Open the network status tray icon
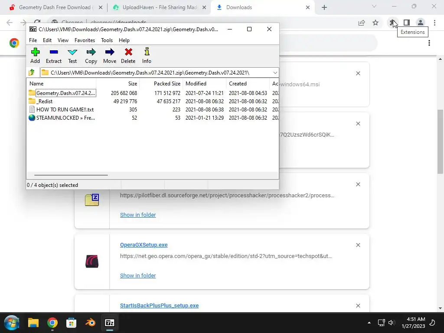444x333 pixels. (381, 323)
